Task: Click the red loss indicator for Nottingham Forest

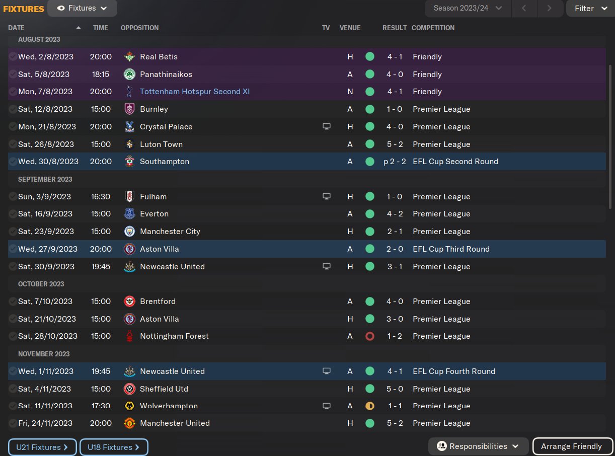Action: point(370,336)
